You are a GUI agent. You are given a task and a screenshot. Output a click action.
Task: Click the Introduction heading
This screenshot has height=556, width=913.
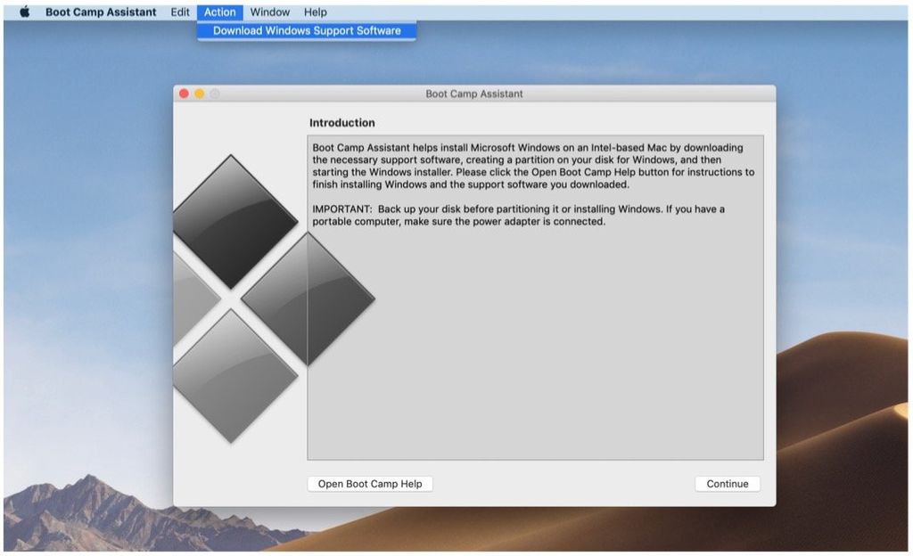[x=341, y=122]
